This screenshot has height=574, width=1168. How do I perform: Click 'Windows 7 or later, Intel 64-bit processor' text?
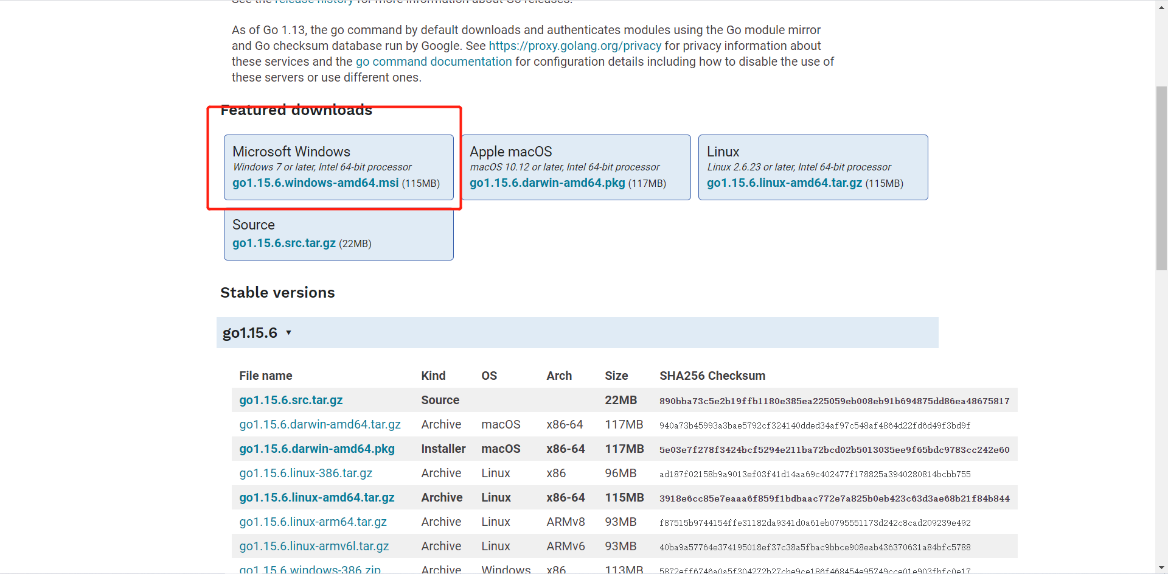click(322, 167)
